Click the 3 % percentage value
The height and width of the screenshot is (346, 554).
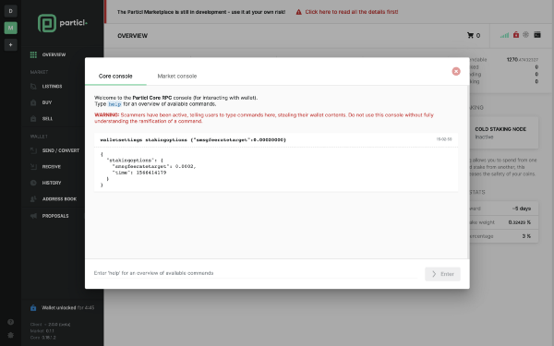click(526, 236)
